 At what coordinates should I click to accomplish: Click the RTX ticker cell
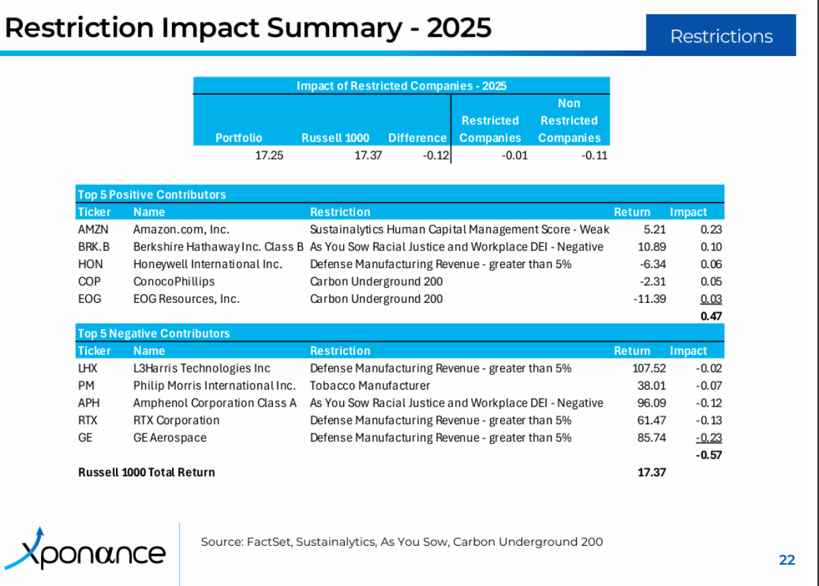(x=88, y=420)
